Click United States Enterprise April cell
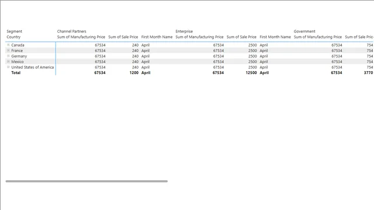The width and height of the screenshot is (374, 210). coord(264,67)
